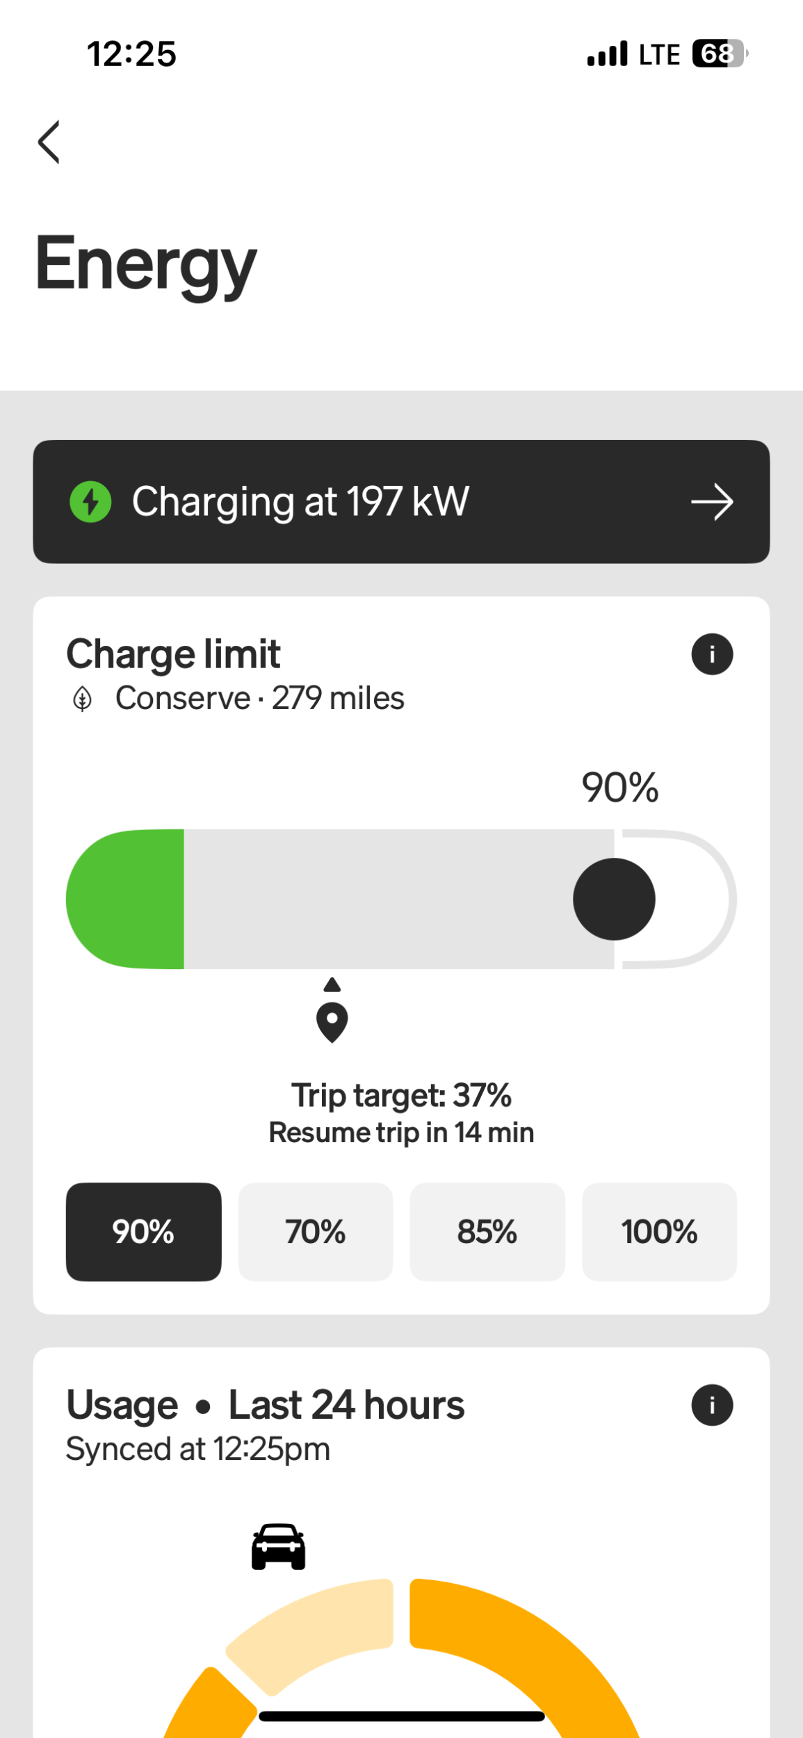This screenshot has width=803, height=1738.
Task: Tap the back chevron arrow
Action: click(49, 142)
